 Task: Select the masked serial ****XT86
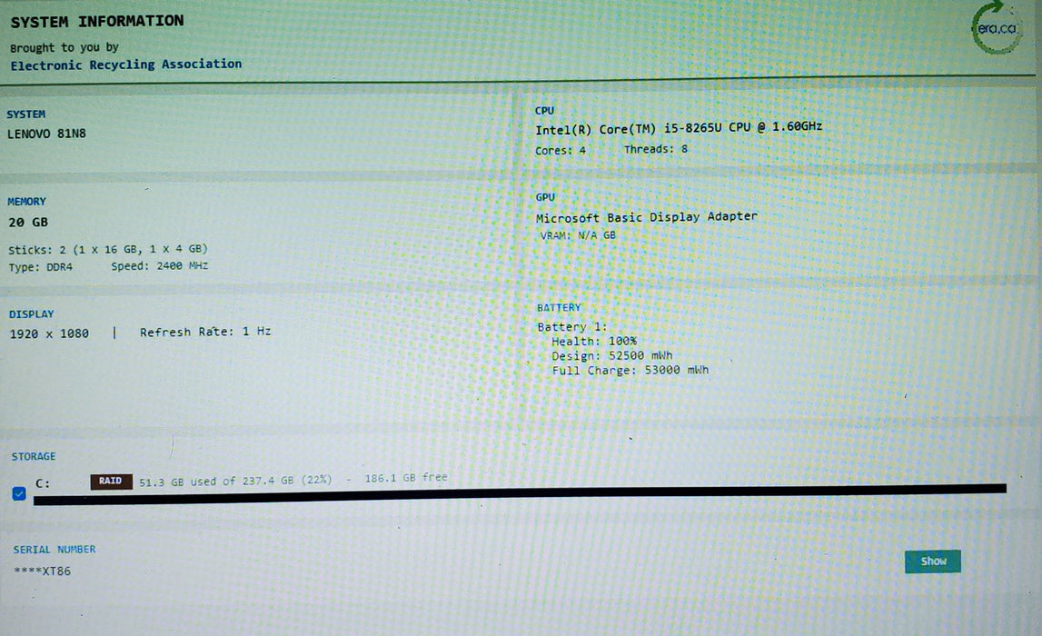(x=43, y=571)
